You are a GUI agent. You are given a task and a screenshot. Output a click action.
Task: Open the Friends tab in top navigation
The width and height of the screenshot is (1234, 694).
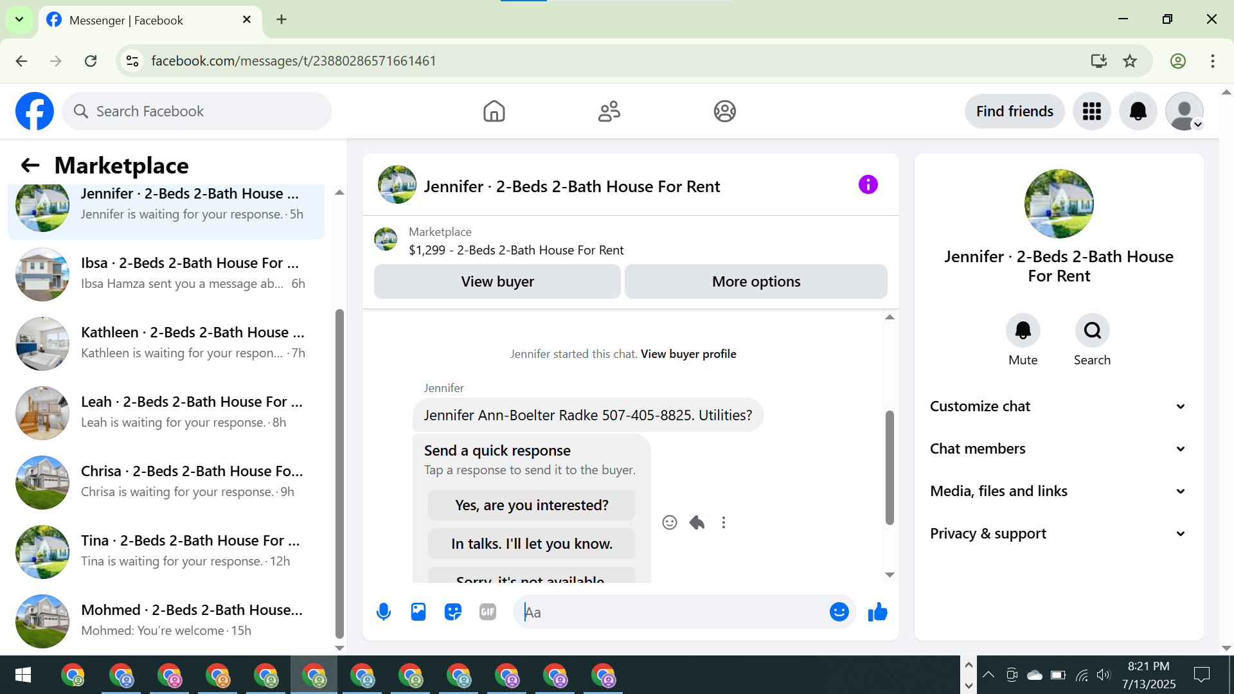609,111
